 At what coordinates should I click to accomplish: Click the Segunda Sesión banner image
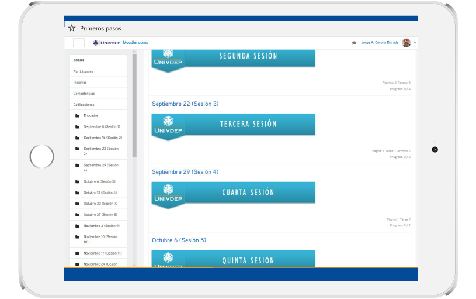(233, 61)
